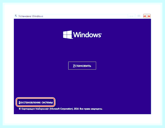Screen dimensions: 165x128
Task: Minimize the Установка Windows window
Action: click(x=131, y=16)
